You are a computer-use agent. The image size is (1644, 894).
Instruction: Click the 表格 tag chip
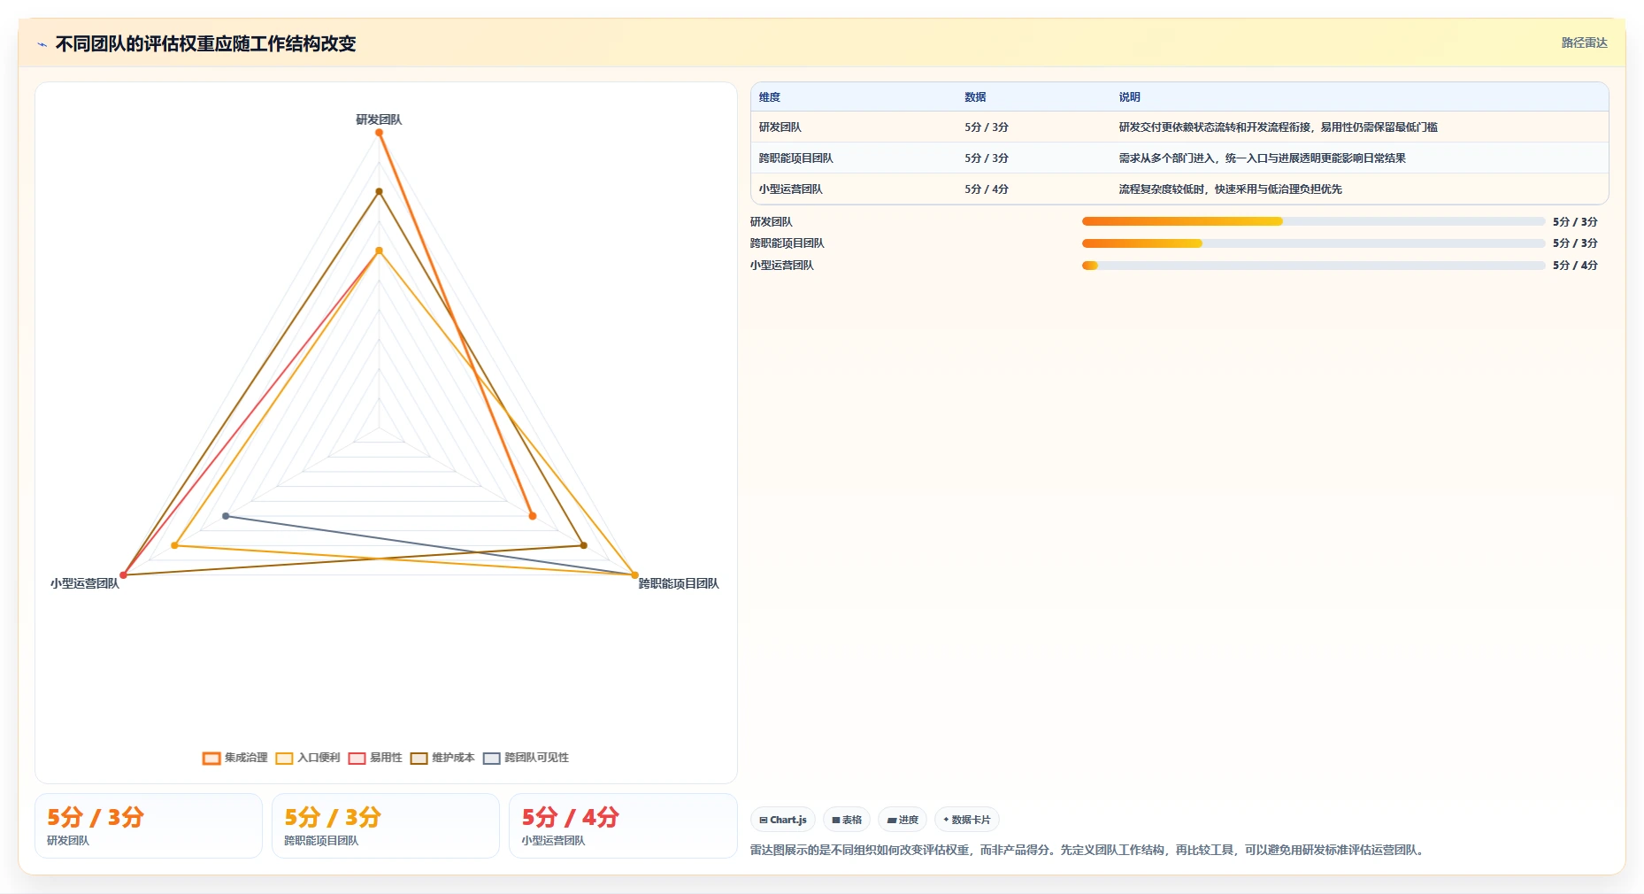pyautogui.click(x=847, y=820)
